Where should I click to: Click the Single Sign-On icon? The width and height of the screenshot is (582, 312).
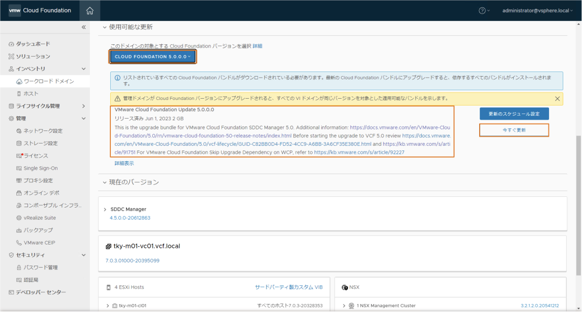pos(19,168)
